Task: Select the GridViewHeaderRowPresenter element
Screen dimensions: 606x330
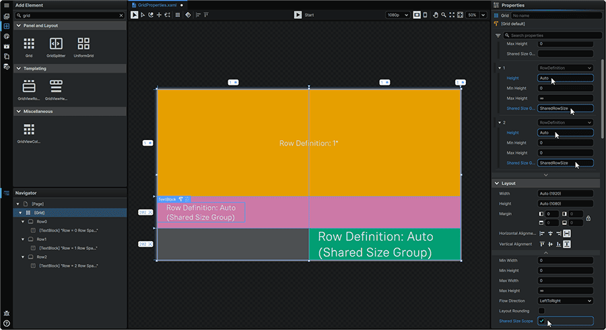Action: click(x=56, y=90)
